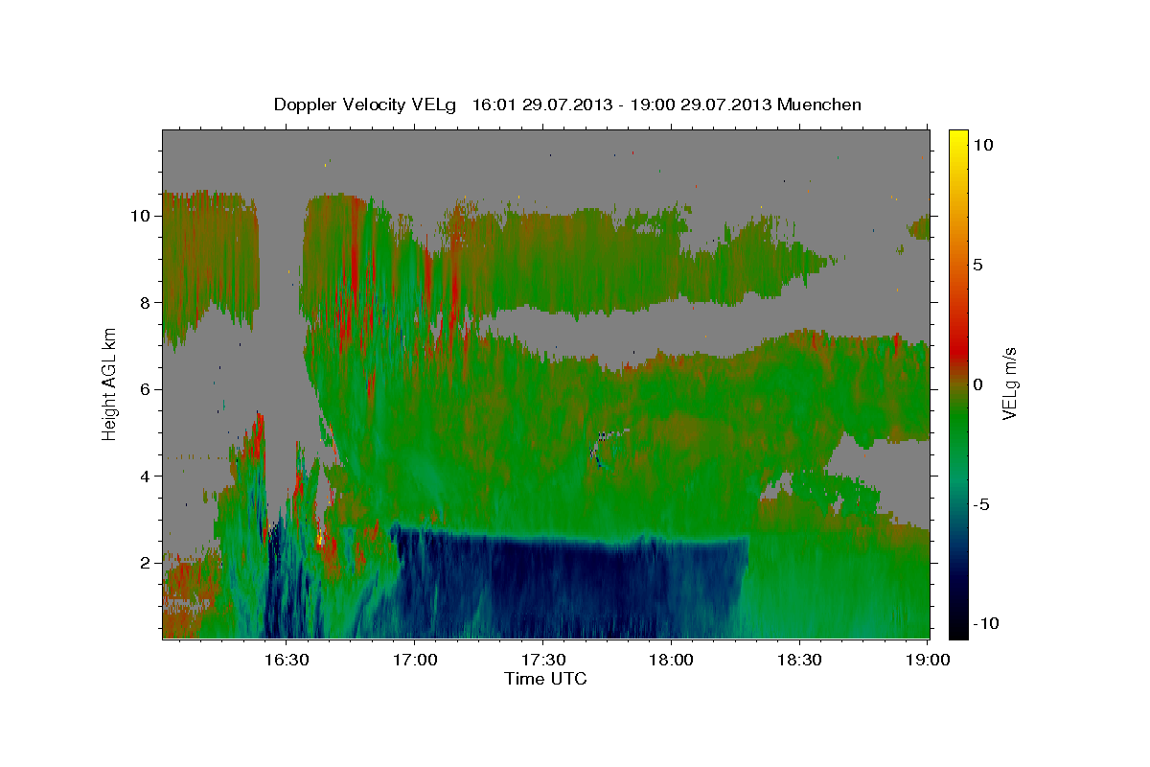Click the 'VELg m/s' colorbar title
Image resolution: width=1150 pixels, height=767 pixels.
coord(1010,383)
